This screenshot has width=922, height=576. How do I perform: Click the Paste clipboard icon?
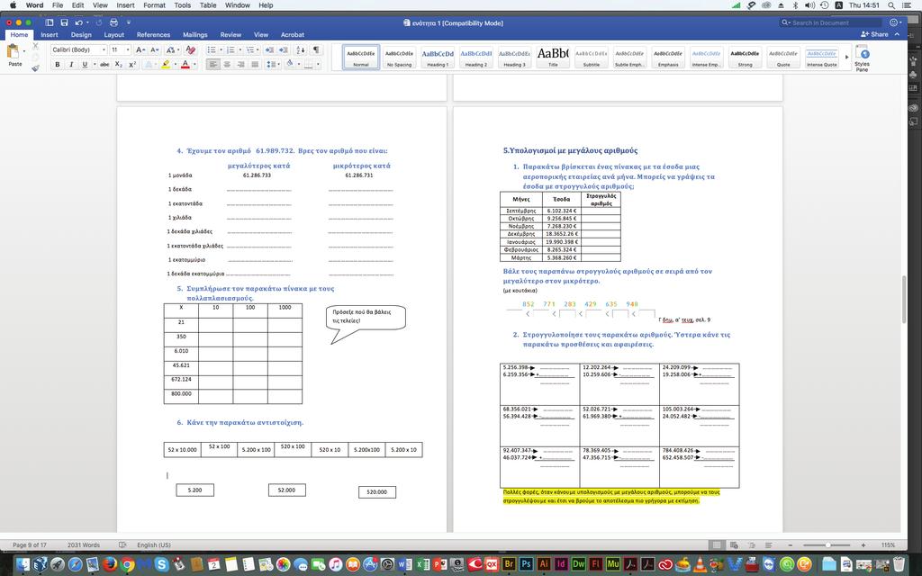[14, 51]
